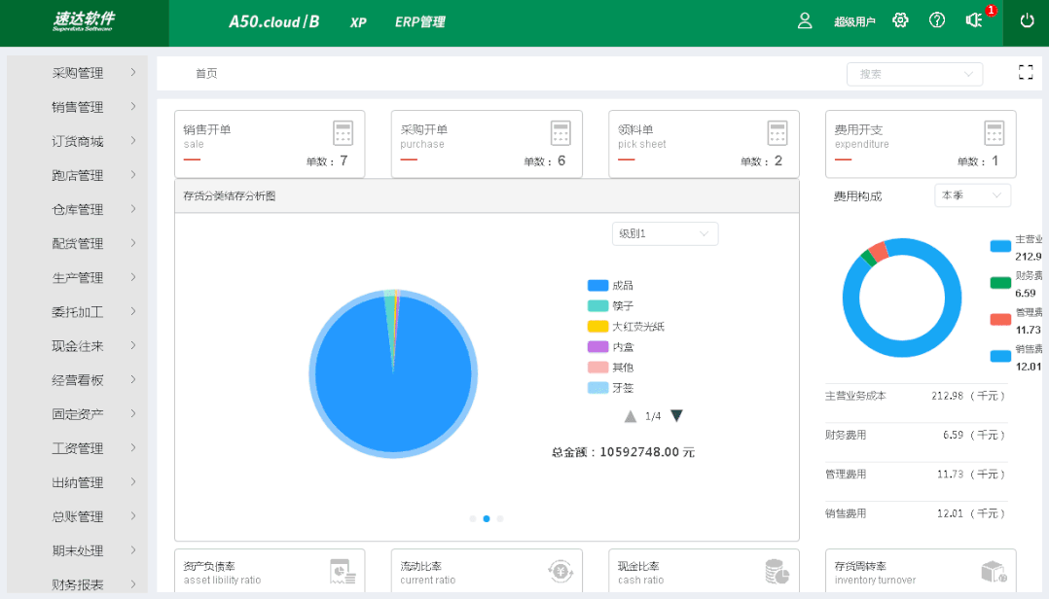Image resolution: width=1049 pixels, height=599 pixels.
Task: Click the super user profile icon
Action: click(805, 20)
